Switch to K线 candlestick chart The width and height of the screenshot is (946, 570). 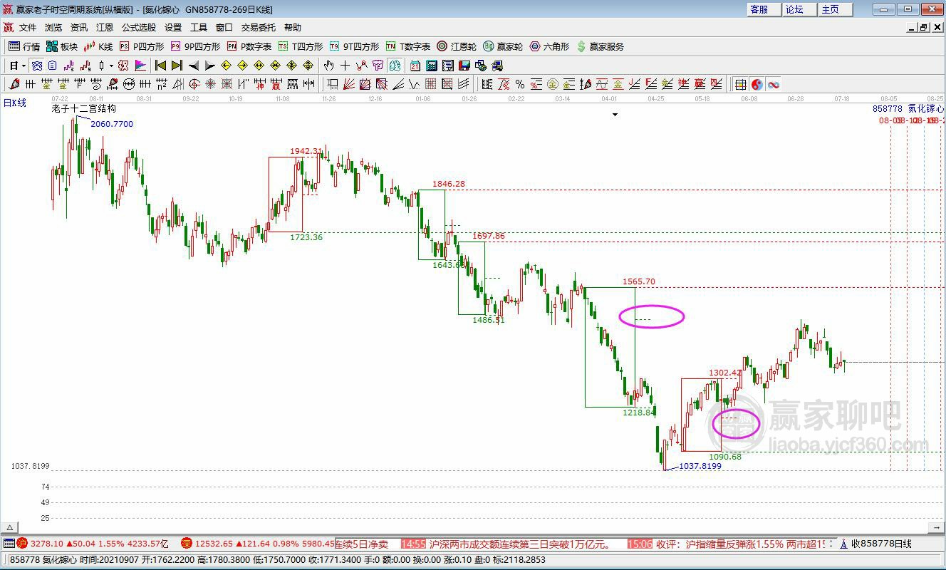click(x=98, y=46)
